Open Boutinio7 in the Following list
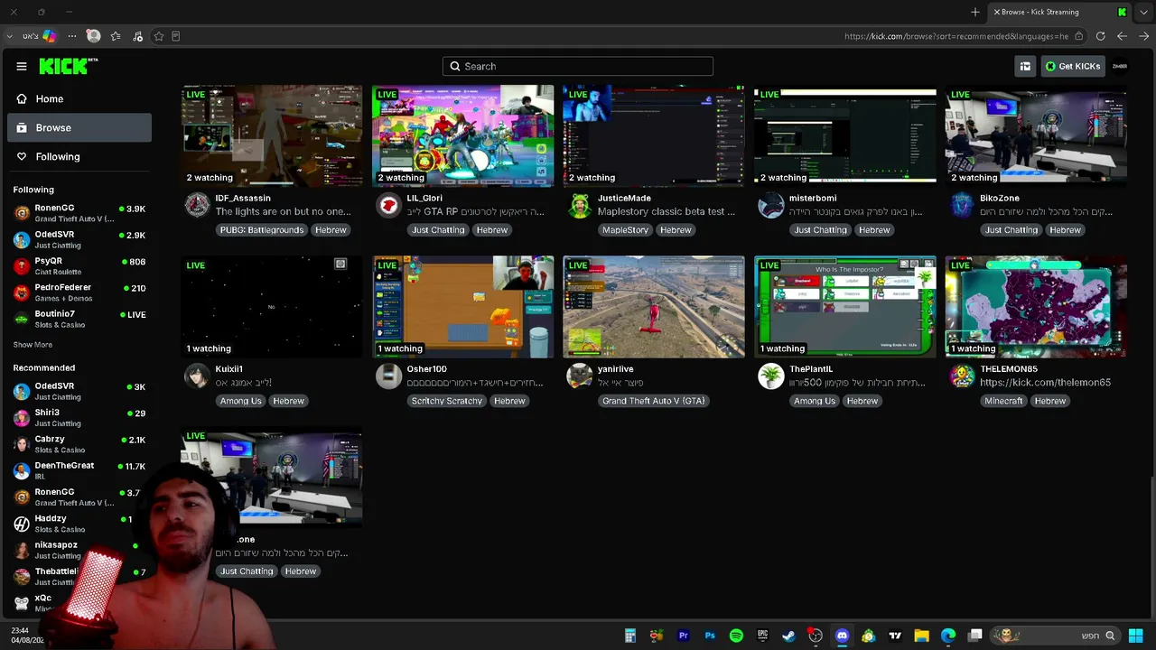 pyautogui.click(x=79, y=319)
